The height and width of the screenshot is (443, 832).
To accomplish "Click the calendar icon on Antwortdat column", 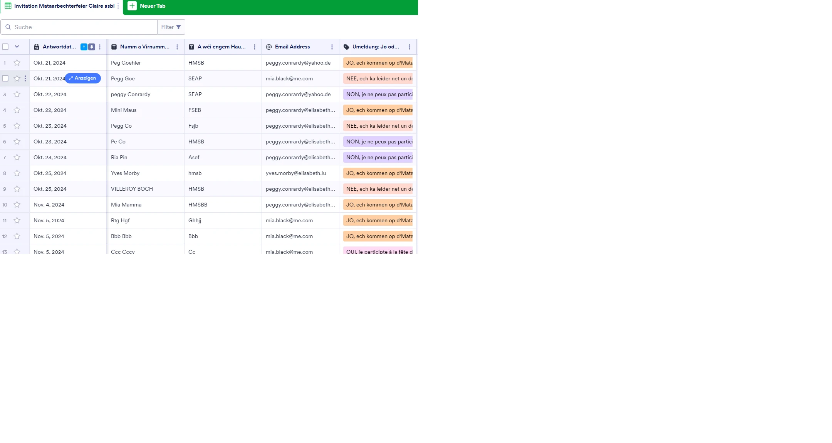I will click(x=37, y=47).
